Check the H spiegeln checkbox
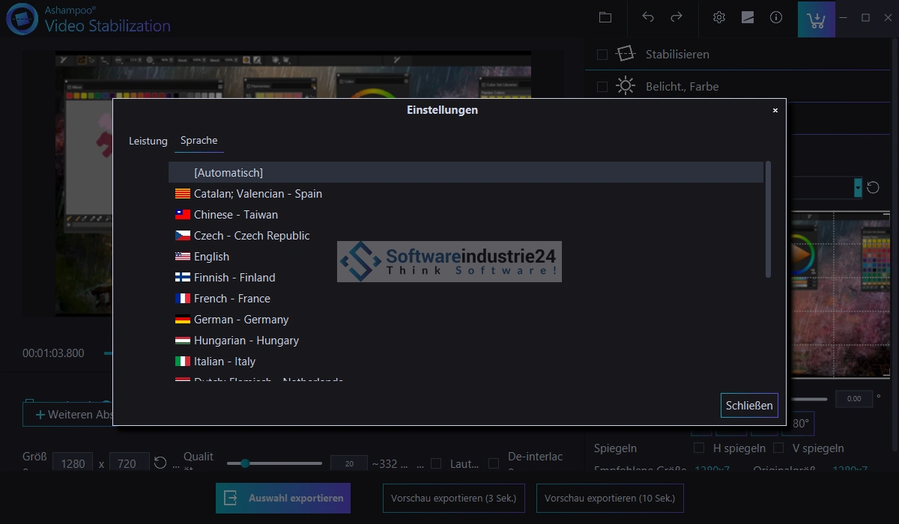 699,448
